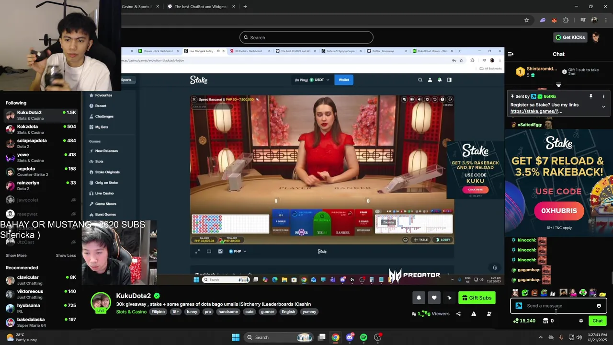Open Spotify from the taskbar
The height and width of the screenshot is (345, 613).
[x=363, y=337]
